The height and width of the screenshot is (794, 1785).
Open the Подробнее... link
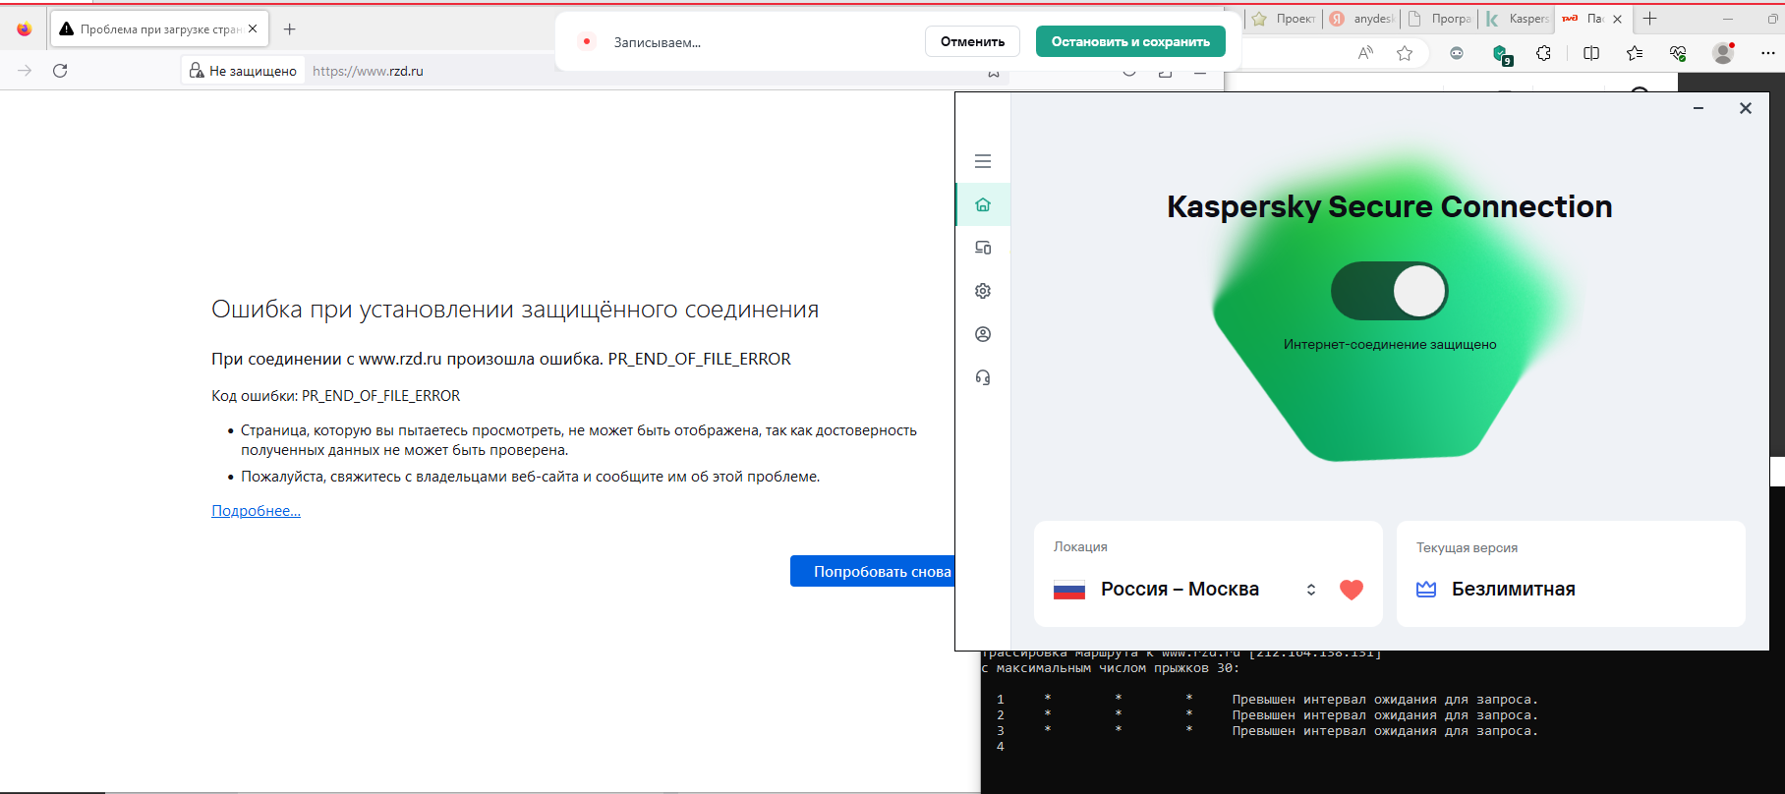(256, 511)
